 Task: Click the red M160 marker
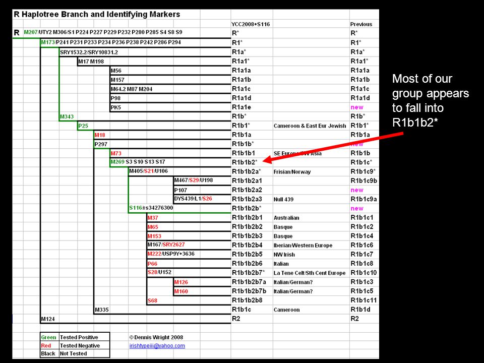pyautogui.click(x=181, y=291)
